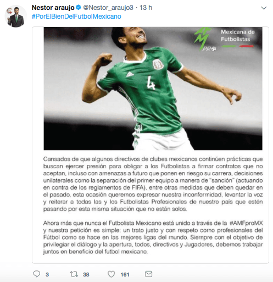273x282 pixels.
Task: Like the tweet with the heart icon
Action: point(111,274)
